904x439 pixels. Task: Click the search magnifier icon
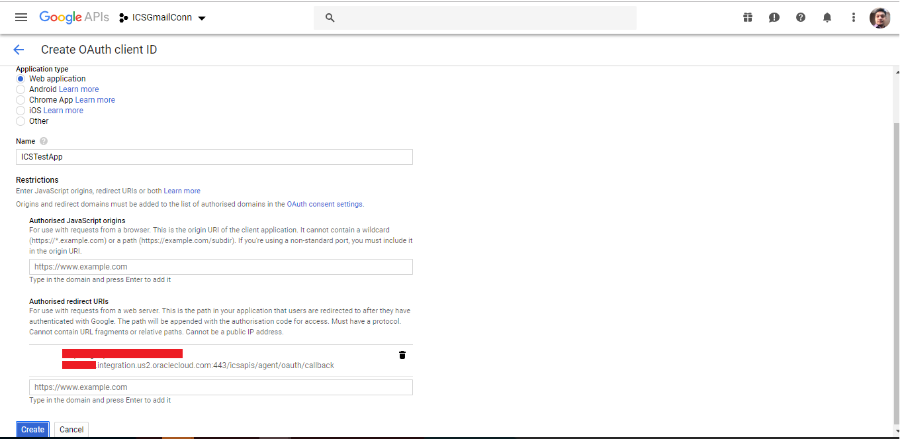330,18
